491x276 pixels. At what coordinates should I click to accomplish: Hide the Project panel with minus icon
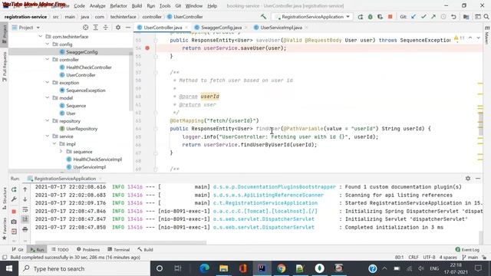coord(128,28)
